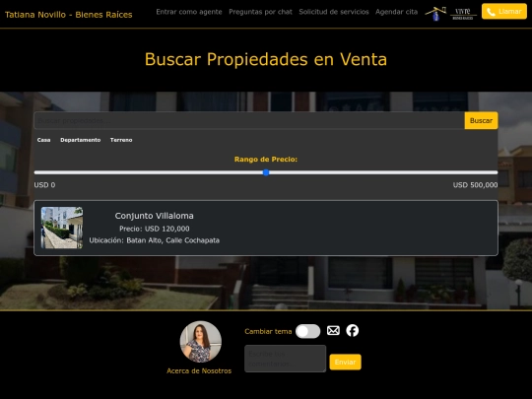Focus the comments text area
This screenshot has height=399, width=532.
285,359
